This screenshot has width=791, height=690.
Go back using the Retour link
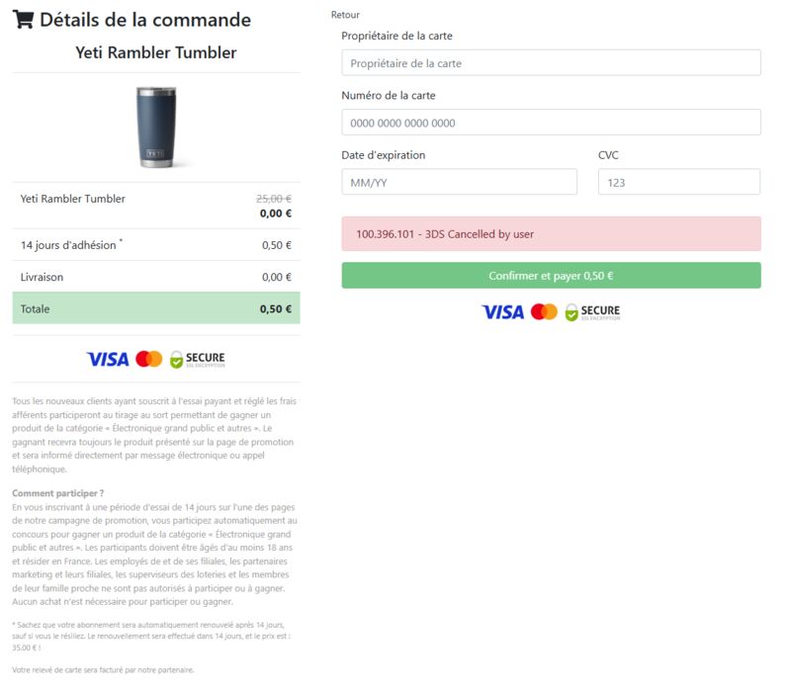345,15
